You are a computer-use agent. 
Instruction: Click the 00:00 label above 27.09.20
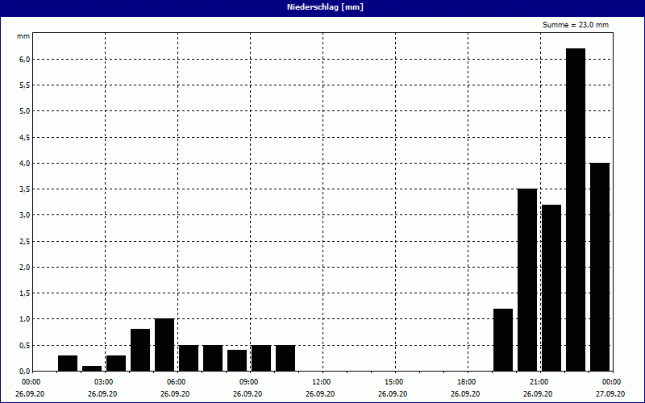[611, 382]
